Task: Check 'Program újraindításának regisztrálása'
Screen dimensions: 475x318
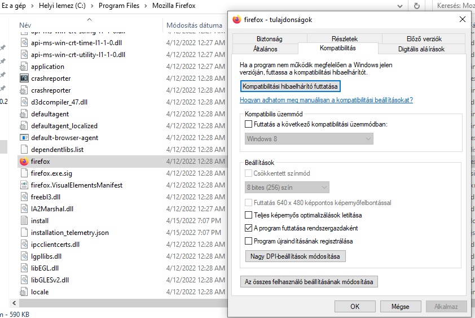Action: (x=248, y=241)
